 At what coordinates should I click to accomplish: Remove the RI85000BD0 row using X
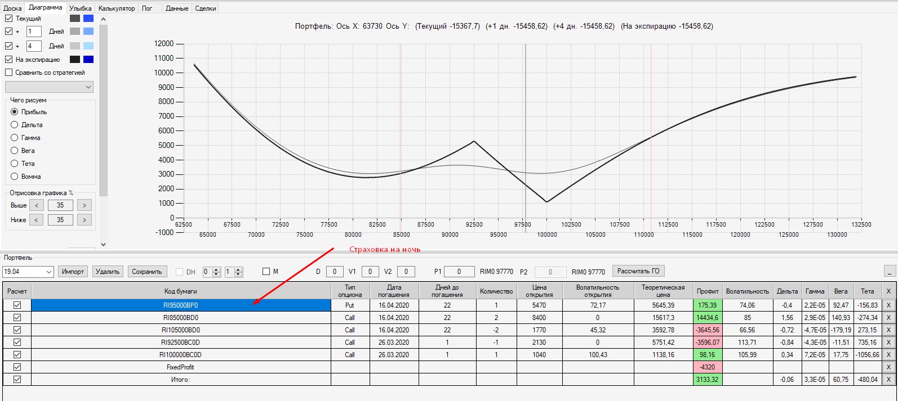[x=888, y=318]
